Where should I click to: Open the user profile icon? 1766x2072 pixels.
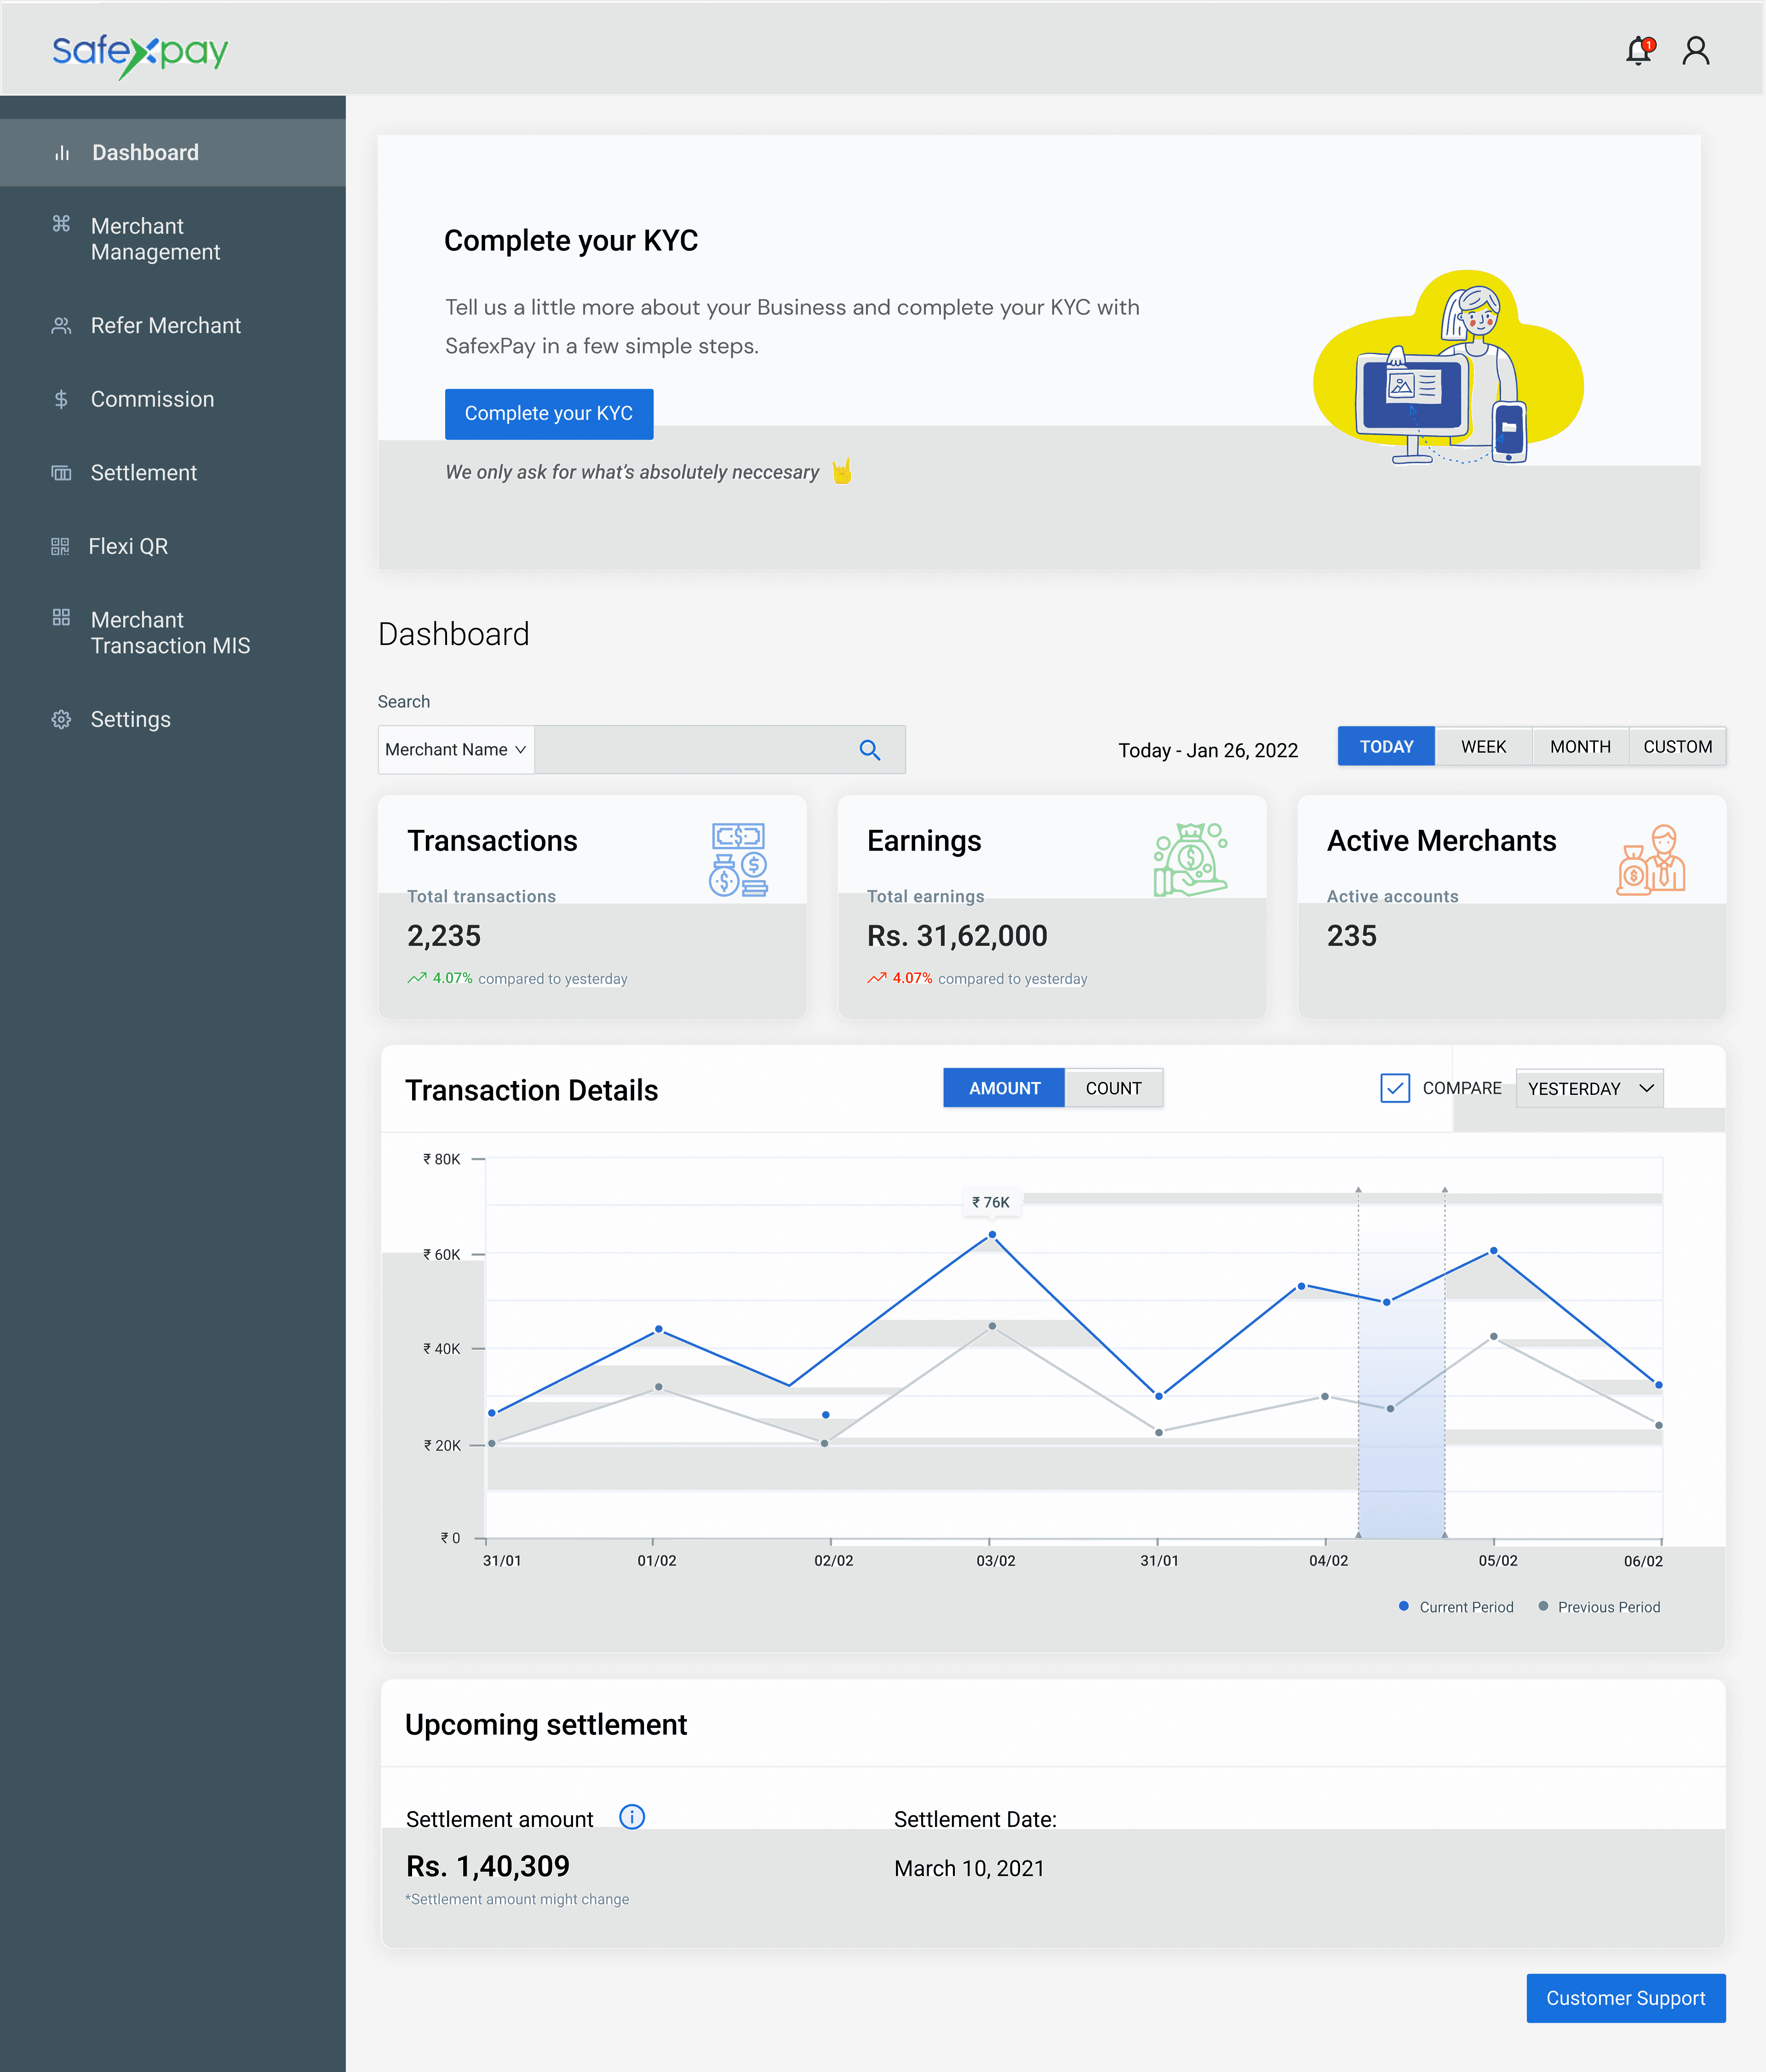[1695, 50]
